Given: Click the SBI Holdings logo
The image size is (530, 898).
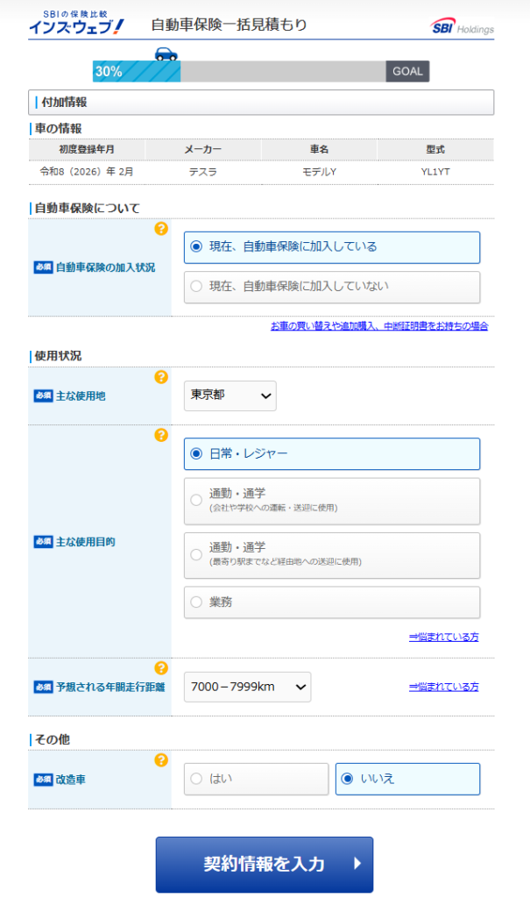Looking at the screenshot, I should 463,27.
